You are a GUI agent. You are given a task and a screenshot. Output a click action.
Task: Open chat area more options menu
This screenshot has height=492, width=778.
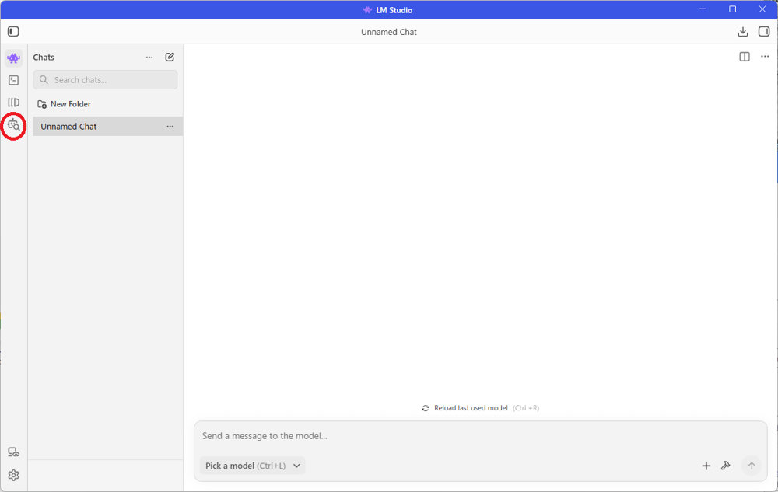click(765, 57)
